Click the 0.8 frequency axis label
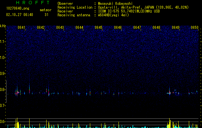The height and width of the screenshot is (128, 202). click(3, 90)
